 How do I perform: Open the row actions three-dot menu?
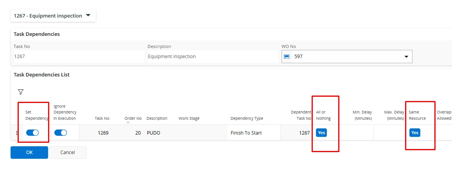(x=16, y=133)
